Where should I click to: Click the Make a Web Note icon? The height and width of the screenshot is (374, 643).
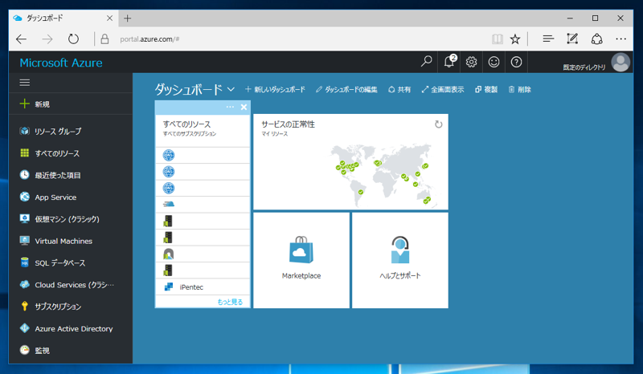tap(572, 39)
